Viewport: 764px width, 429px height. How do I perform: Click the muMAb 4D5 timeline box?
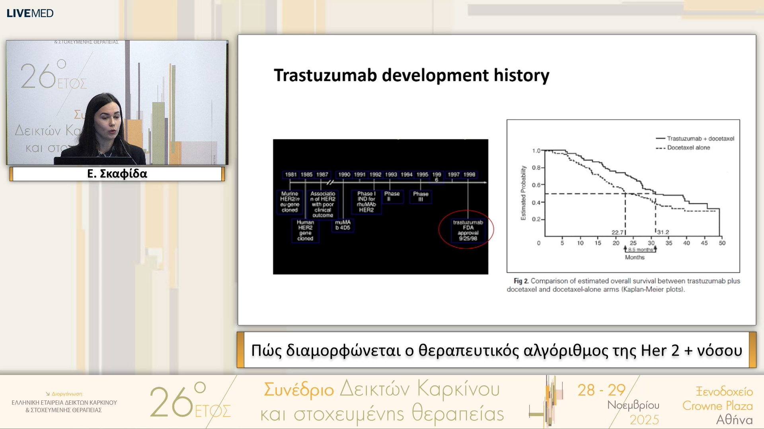[343, 225]
